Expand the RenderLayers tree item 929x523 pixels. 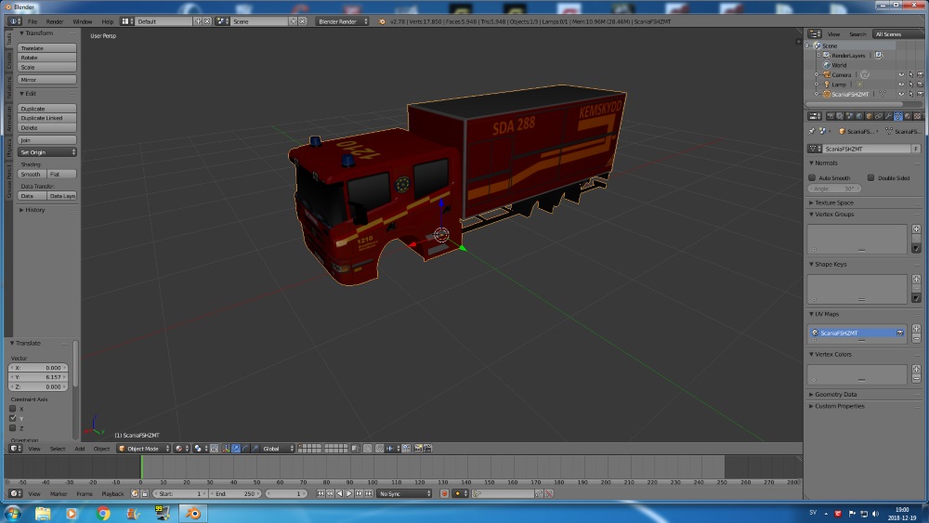(x=818, y=55)
